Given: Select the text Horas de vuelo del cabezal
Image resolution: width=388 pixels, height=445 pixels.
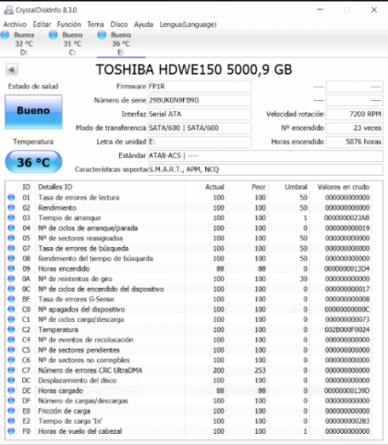Looking at the screenshot, I should [80, 431].
